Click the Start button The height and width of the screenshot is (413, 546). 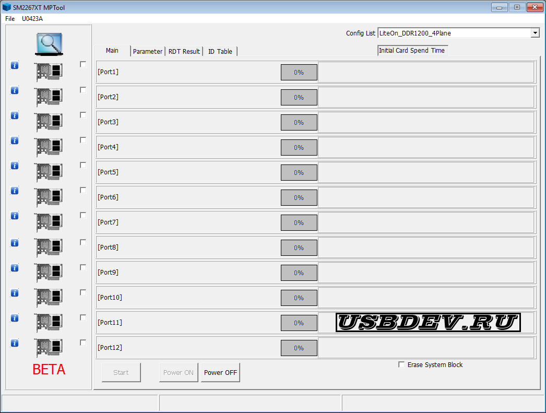pos(121,373)
